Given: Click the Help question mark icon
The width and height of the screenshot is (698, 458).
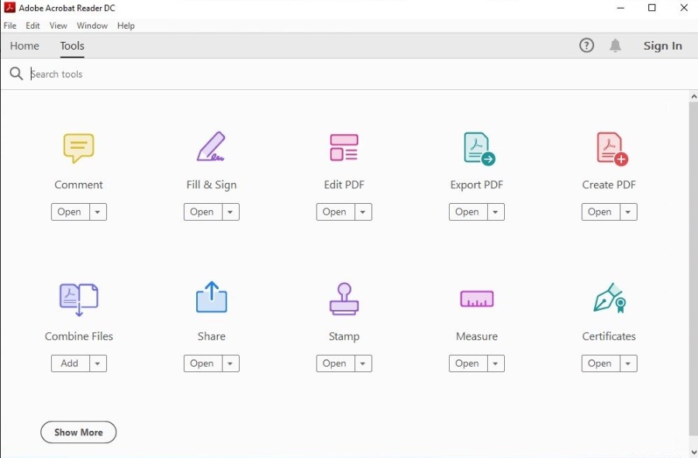Looking at the screenshot, I should 586,46.
